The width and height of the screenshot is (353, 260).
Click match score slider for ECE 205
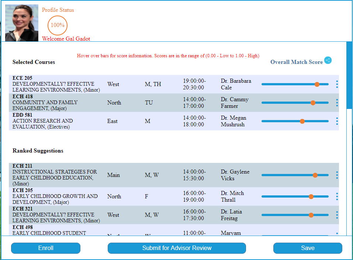click(x=295, y=84)
